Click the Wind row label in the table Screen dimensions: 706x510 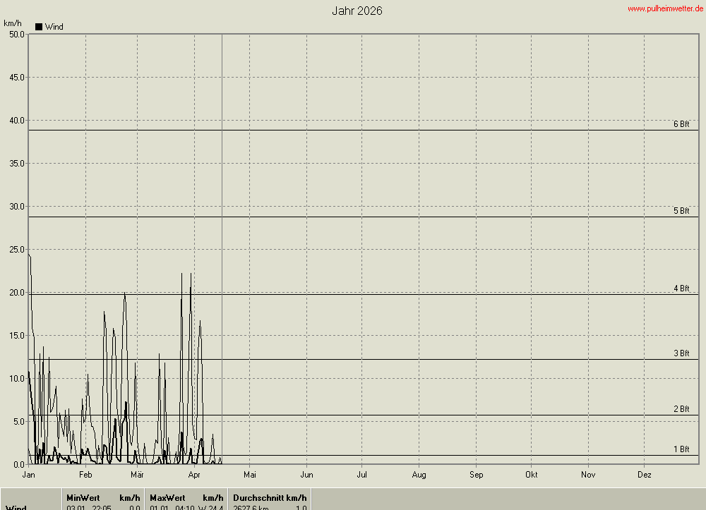[17, 508]
